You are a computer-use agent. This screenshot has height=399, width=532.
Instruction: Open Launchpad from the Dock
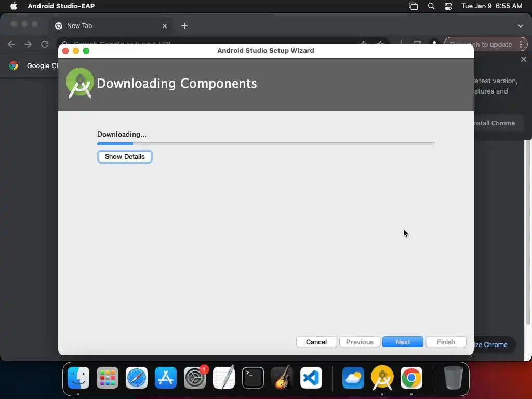[x=108, y=378]
